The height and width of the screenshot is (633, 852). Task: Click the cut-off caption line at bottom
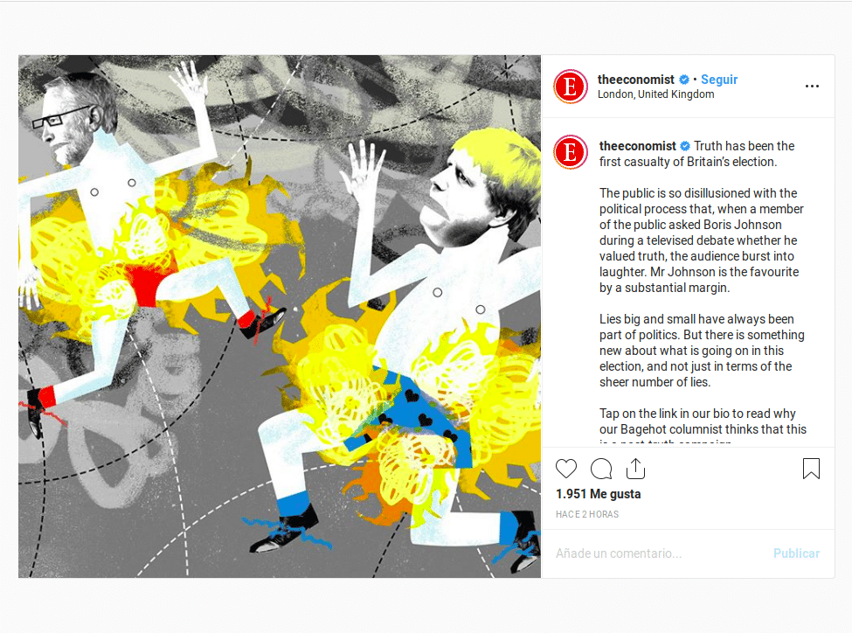pyautogui.click(x=665, y=442)
